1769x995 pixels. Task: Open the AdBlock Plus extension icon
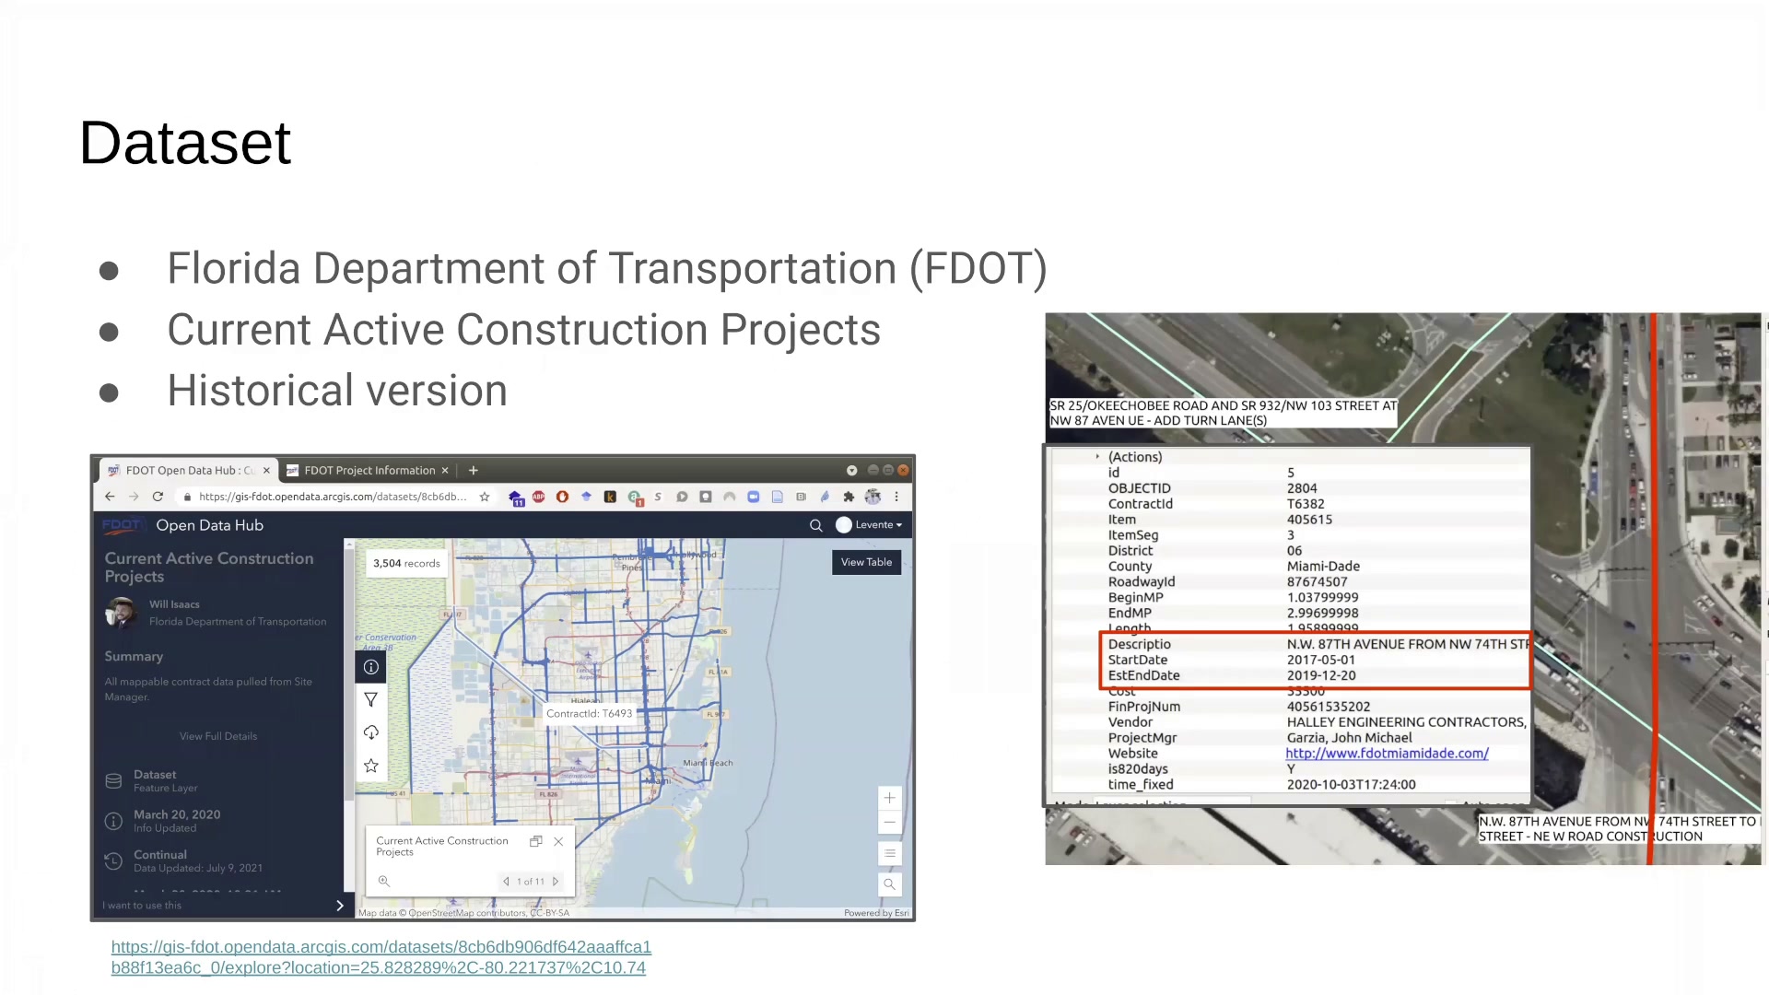point(539,497)
